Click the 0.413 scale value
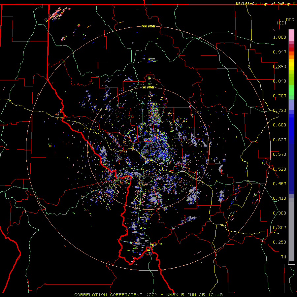 coord(280,198)
